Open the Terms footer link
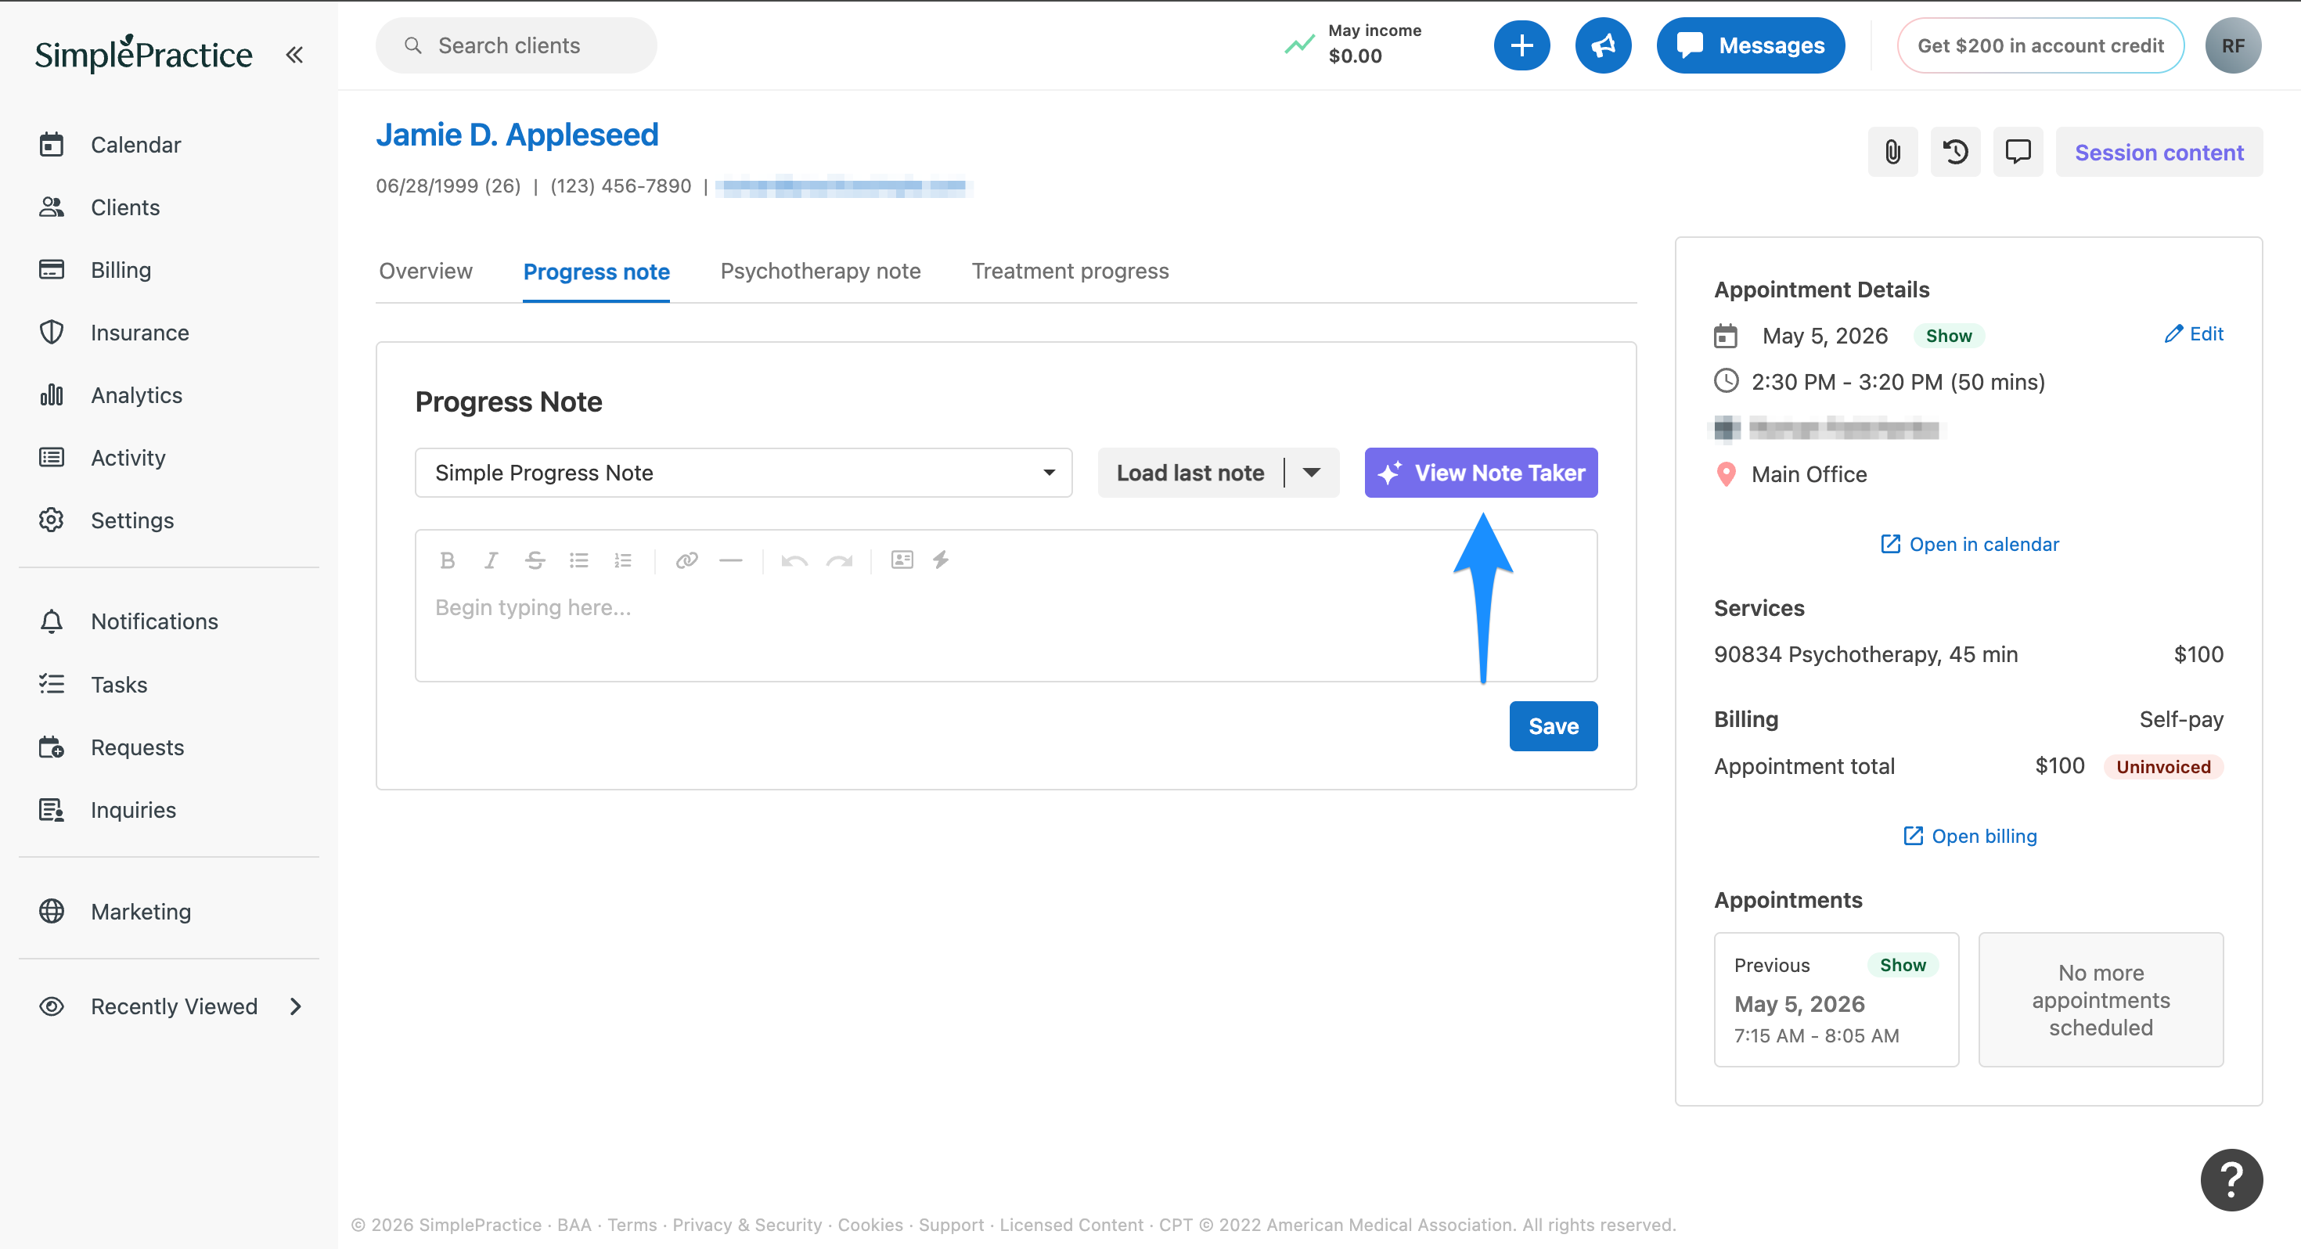 coord(632,1225)
